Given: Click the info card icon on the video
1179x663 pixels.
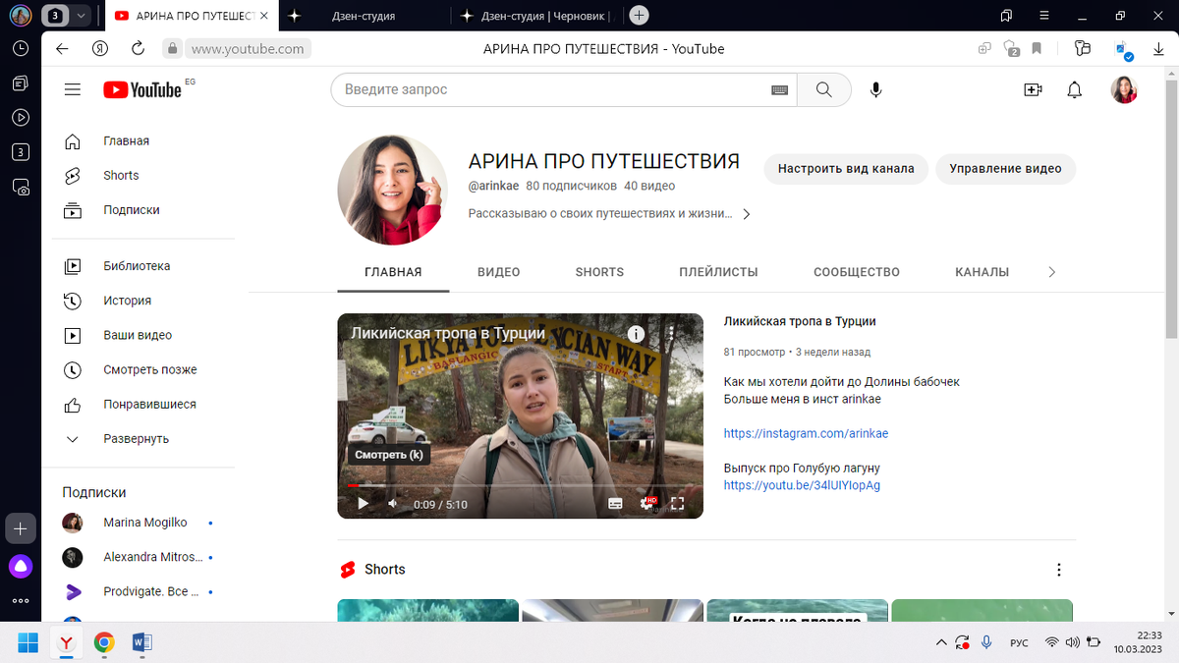Looking at the screenshot, I should tap(637, 333).
